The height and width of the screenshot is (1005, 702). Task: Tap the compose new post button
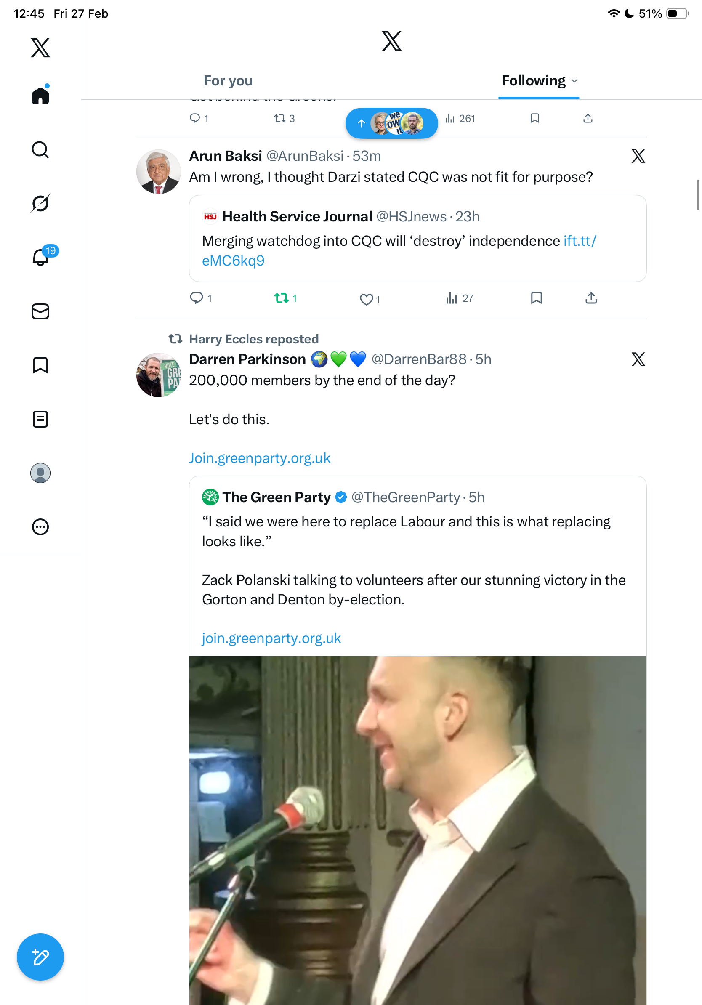click(x=40, y=957)
